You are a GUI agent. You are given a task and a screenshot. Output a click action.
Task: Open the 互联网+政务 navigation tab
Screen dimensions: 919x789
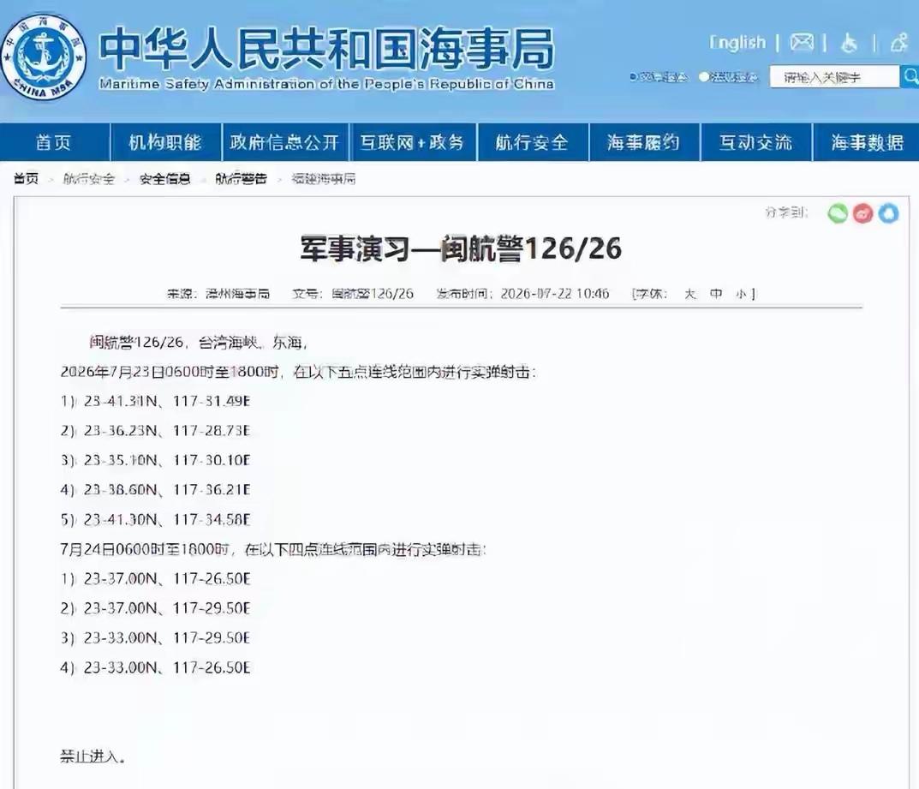tap(413, 142)
